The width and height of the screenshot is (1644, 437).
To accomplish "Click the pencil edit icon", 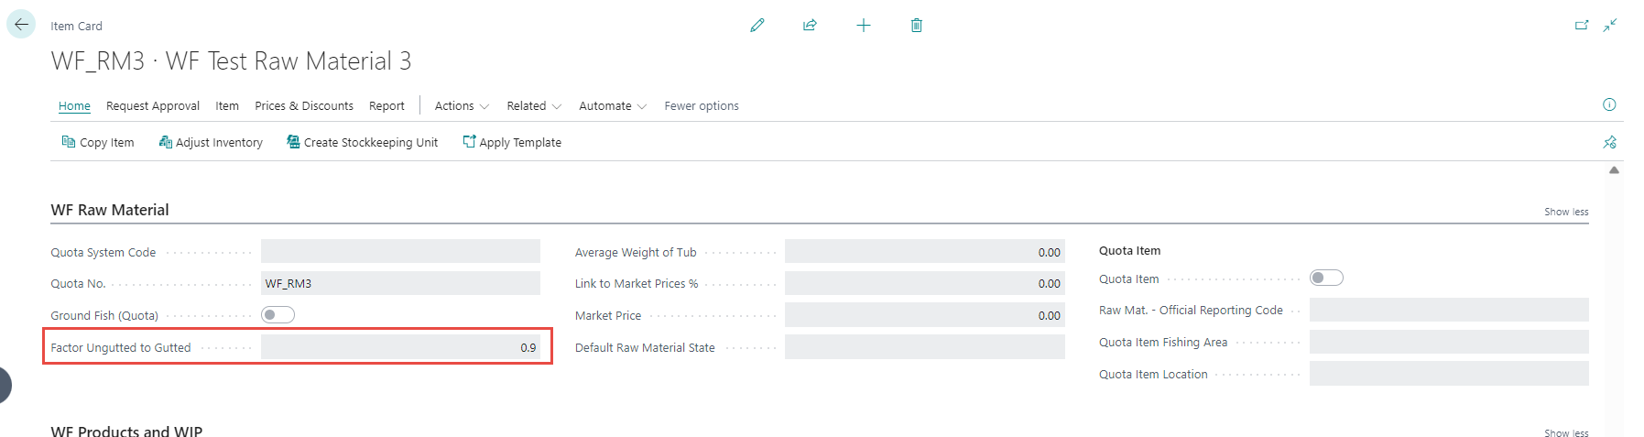I will [x=757, y=26].
